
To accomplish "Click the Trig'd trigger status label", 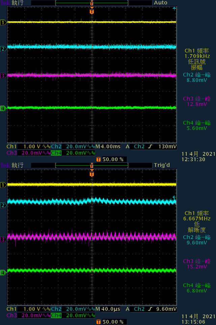I will click(162, 165).
